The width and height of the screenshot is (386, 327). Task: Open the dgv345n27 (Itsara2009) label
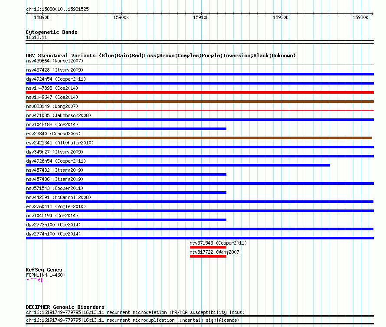55,152
